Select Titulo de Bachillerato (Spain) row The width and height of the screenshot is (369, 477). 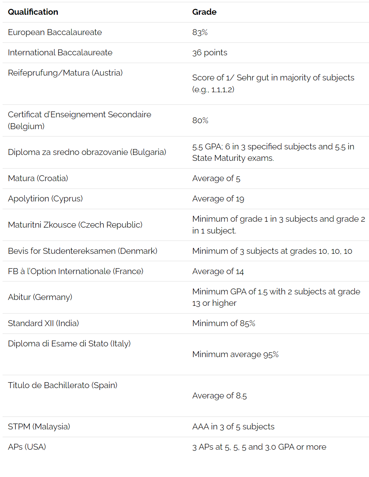(186, 396)
